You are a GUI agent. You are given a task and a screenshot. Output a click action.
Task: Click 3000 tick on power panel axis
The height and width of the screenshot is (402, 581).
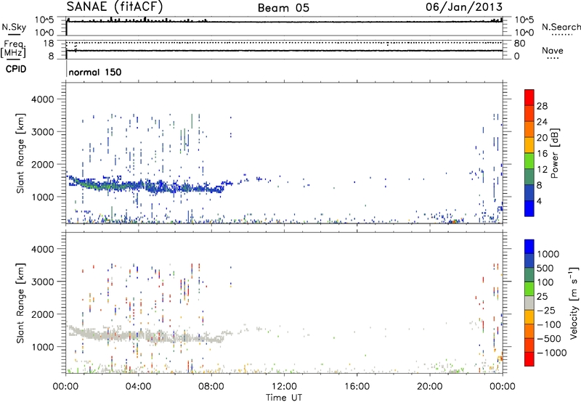point(43,132)
